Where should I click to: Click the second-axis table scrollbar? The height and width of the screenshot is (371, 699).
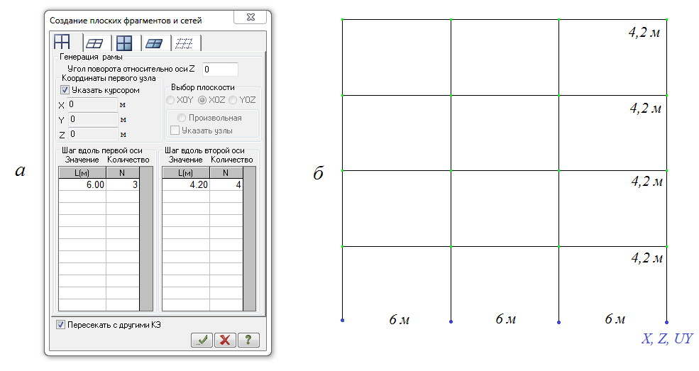pyautogui.click(x=250, y=239)
